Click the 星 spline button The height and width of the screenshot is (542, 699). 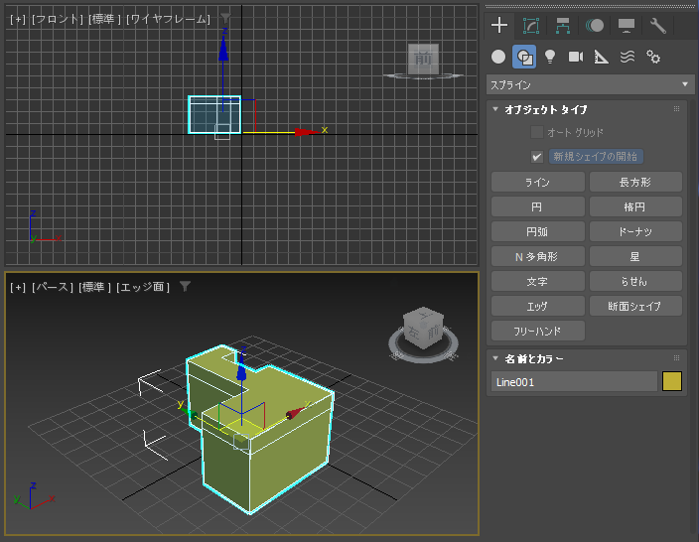(x=635, y=257)
